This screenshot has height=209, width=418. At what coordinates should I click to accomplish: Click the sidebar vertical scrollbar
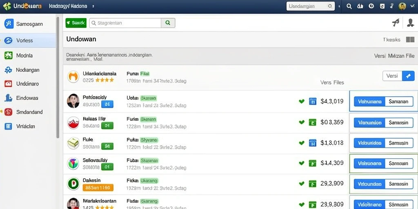pos(58,77)
